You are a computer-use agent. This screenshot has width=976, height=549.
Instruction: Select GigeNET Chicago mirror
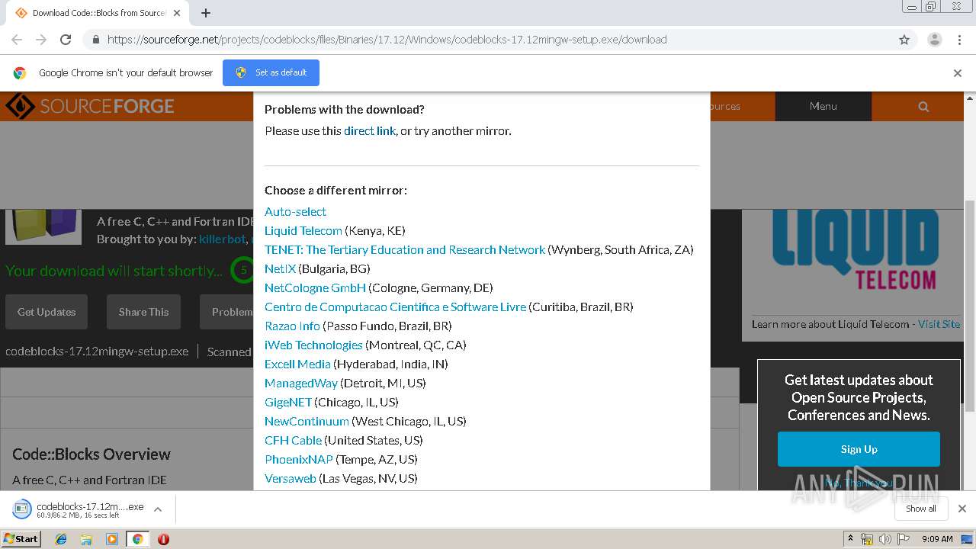pyautogui.click(x=288, y=402)
